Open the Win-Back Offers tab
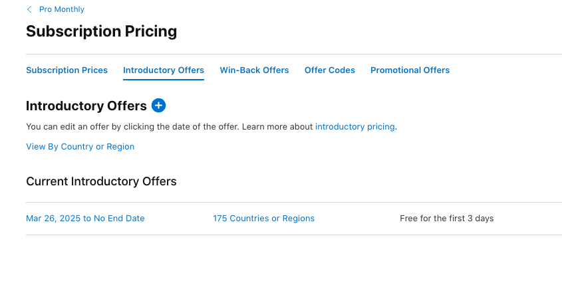 254,70
